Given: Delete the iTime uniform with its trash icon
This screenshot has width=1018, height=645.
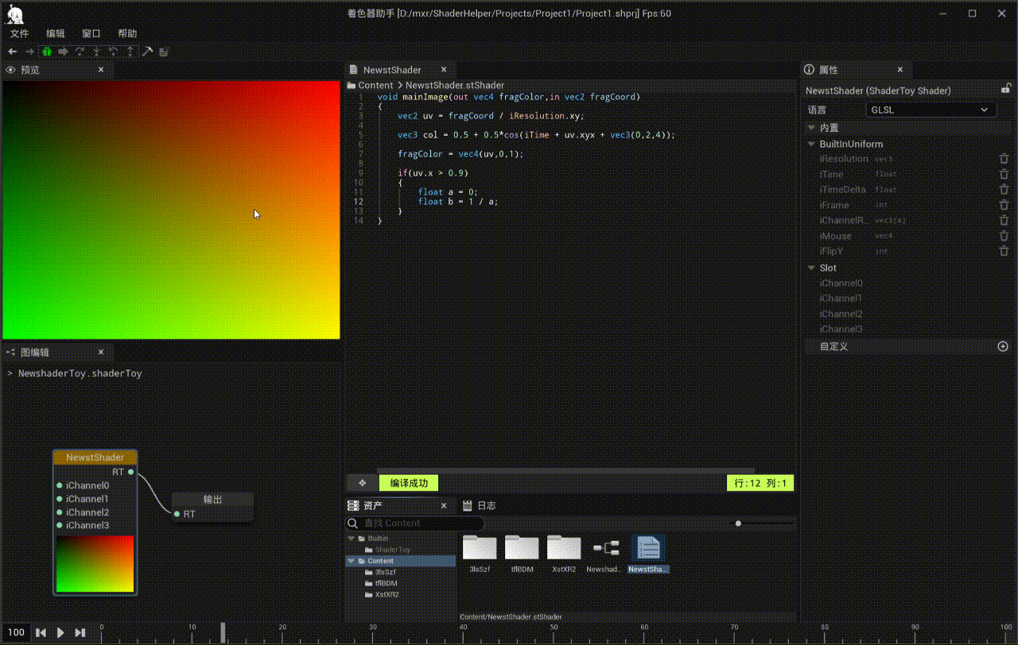Looking at the screenshot, I should coord(1004,174).
